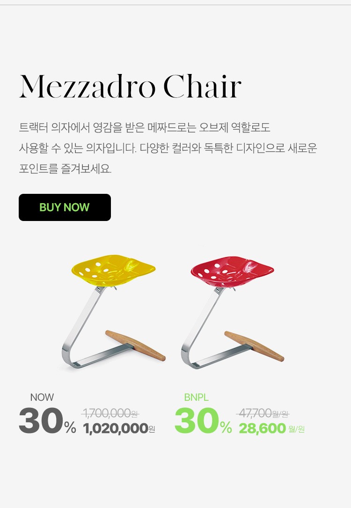Click the 1,020,000원 sale price
Screen dimensions: 351x508
(x=119, y=428)
